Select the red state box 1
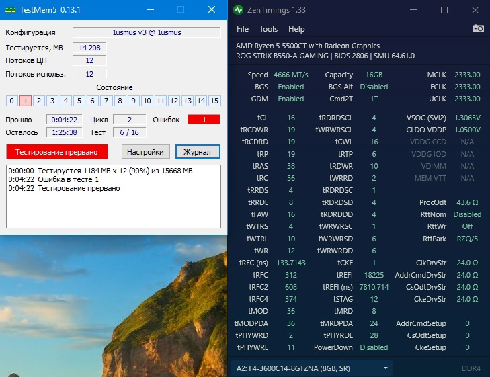This screenshot has height=377, width=490. (26, 101)
